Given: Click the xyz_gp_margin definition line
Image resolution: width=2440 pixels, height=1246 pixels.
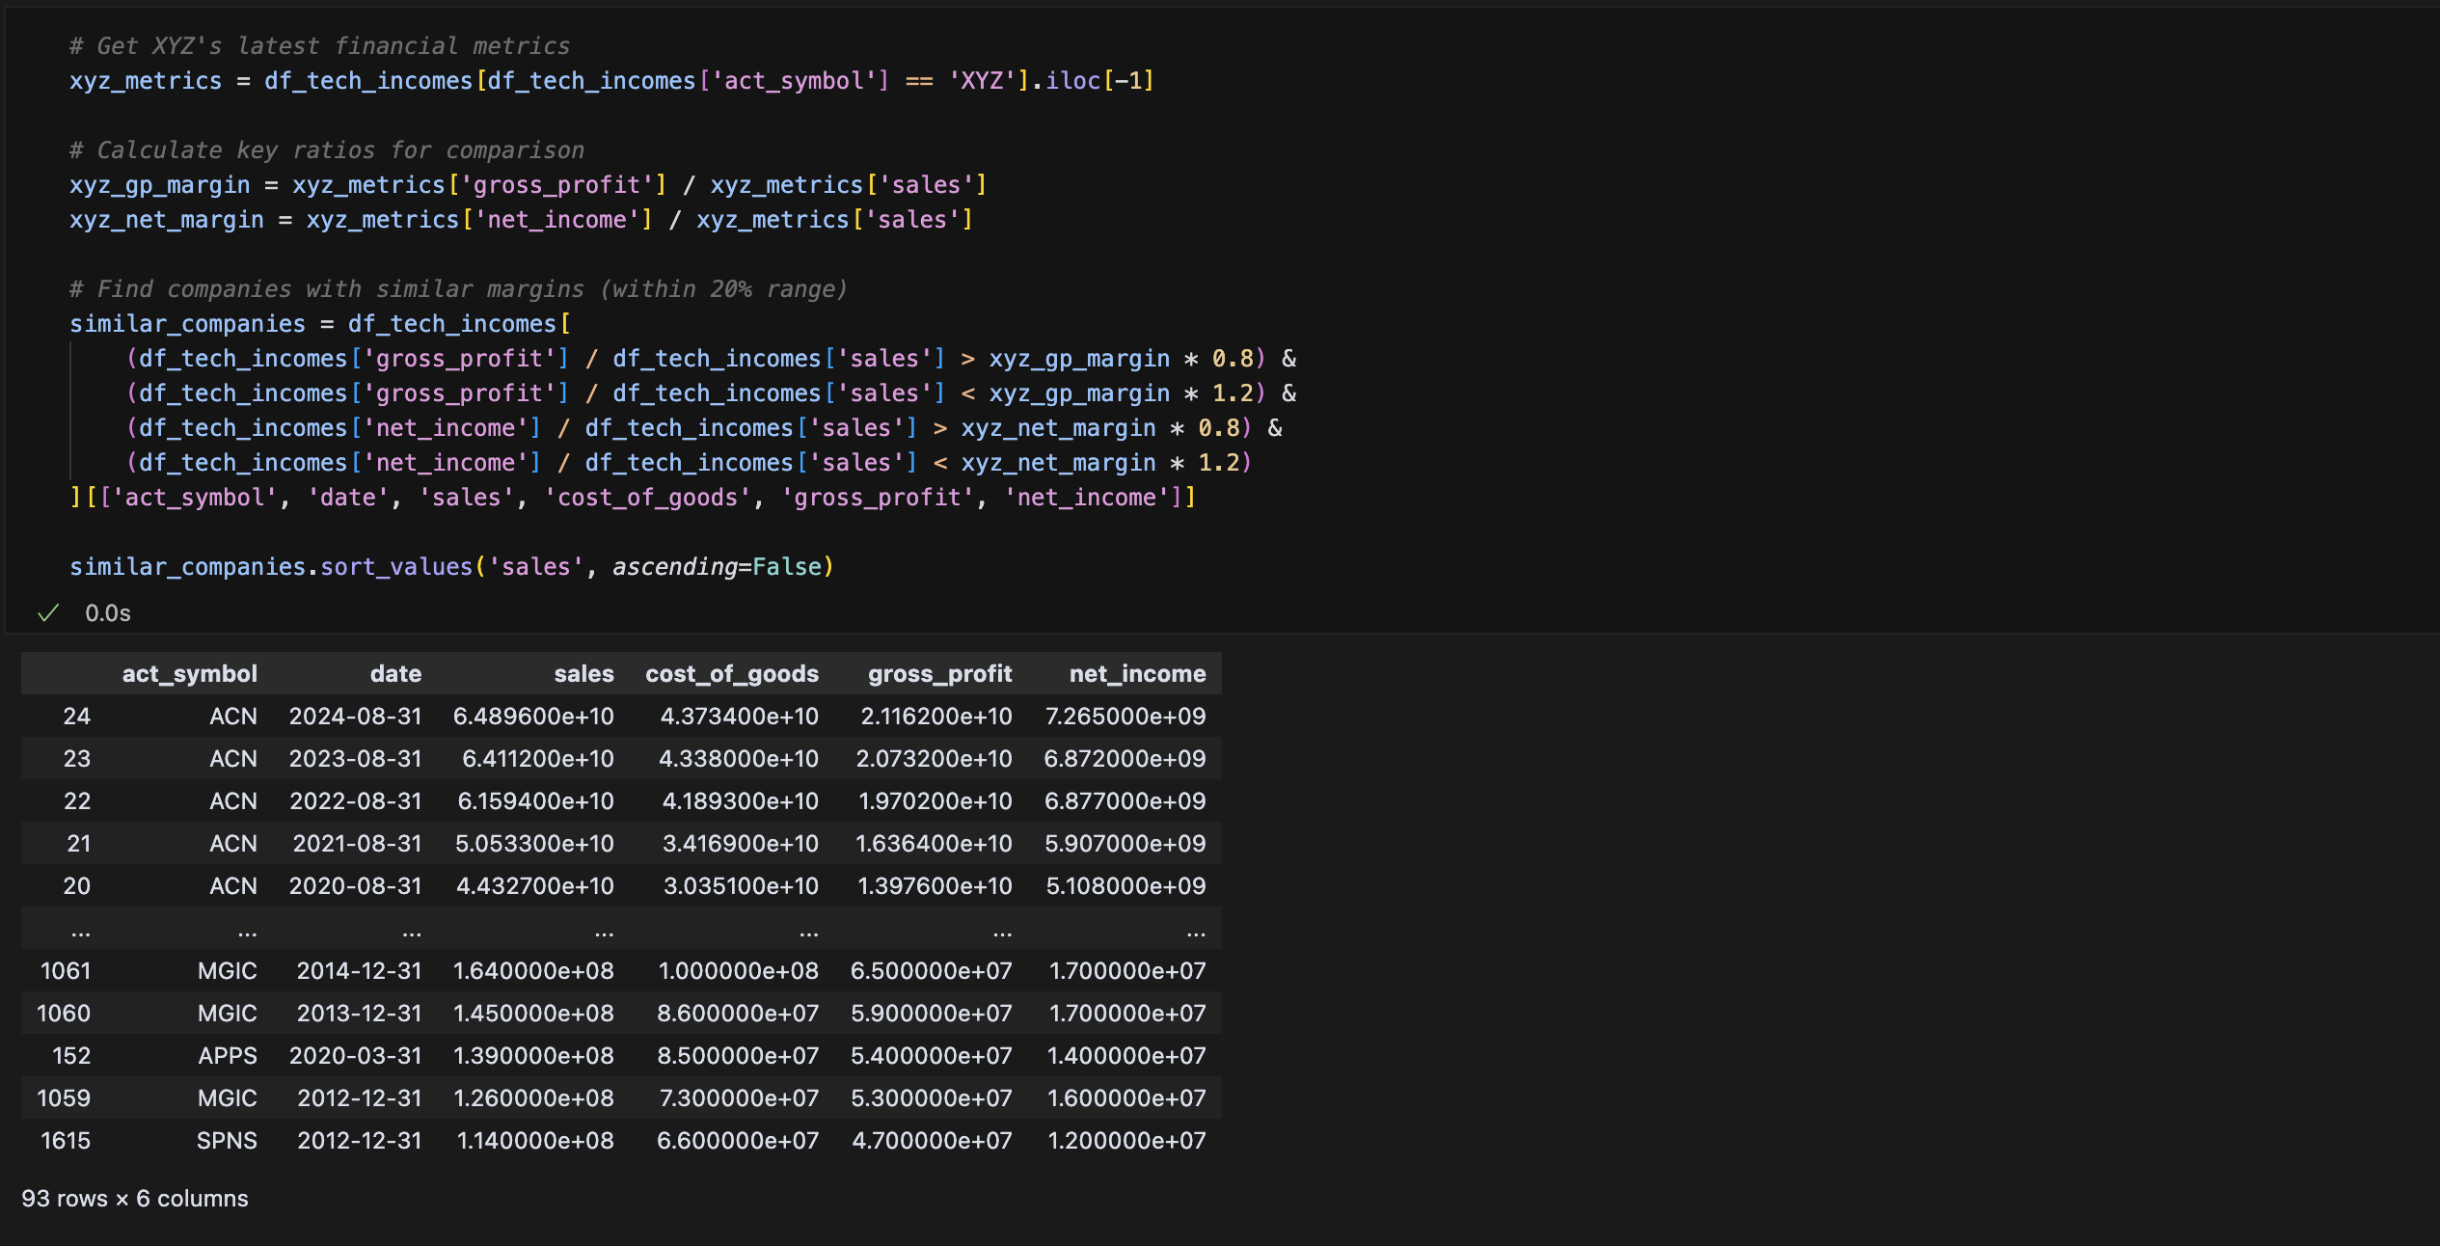Looking at the screenshot, I should click(x=528, y=185).
